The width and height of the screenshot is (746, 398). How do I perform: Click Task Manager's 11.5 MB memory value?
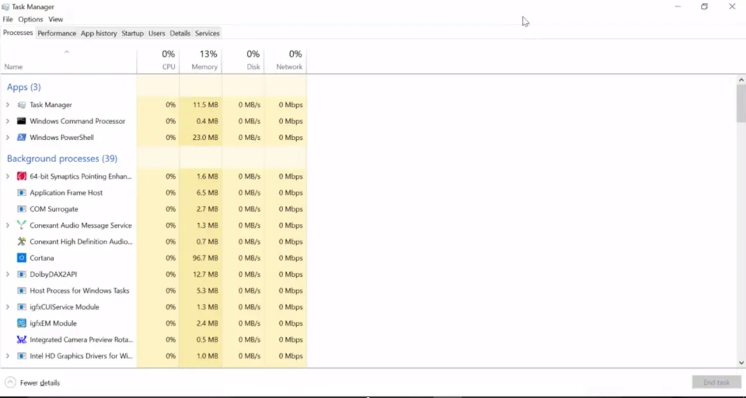pyautogui.click(x=205, y=105)
